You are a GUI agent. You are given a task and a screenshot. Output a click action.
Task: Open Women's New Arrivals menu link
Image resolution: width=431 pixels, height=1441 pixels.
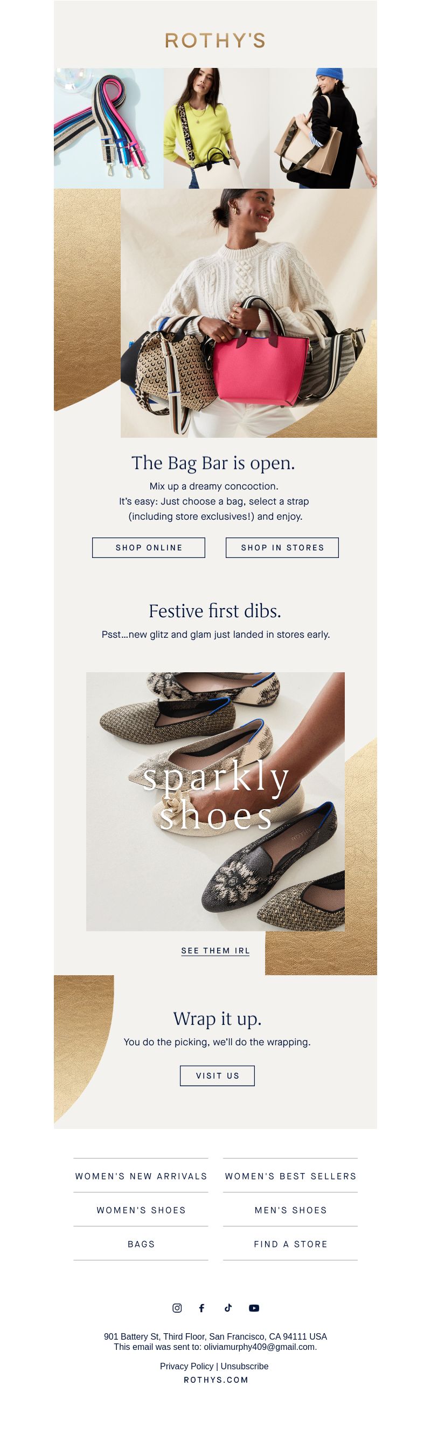pyautogui.click(x=141, y=1176)
